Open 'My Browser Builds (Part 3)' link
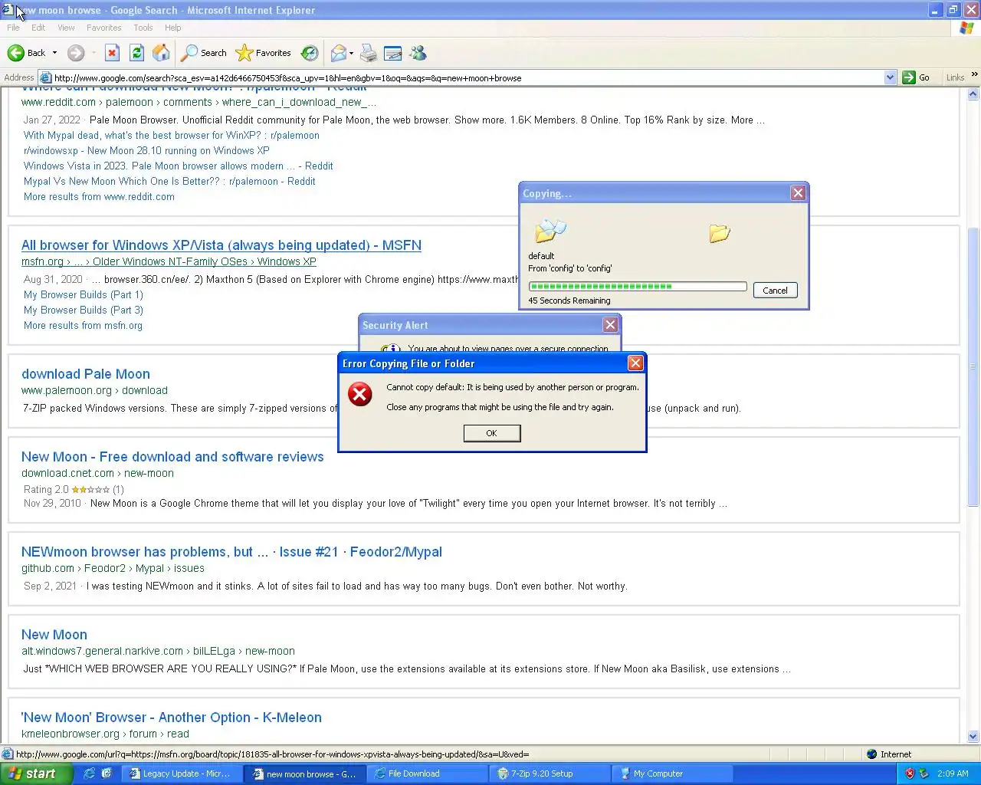Screen dimensions: 981x785 coord(84,310)
